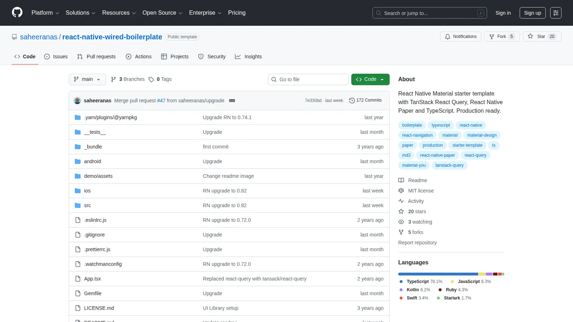The image size is (573, 322).
Task: Click the commit history clock icon
Action: (352, 101)
